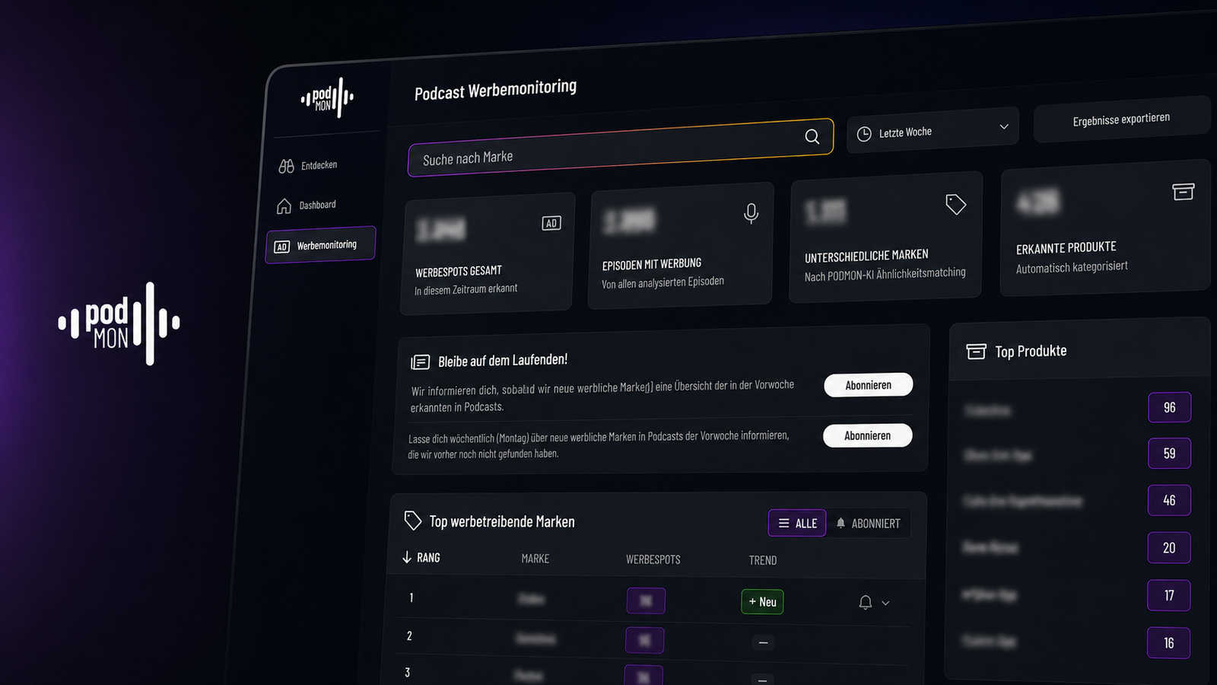Viewport: 1217px width, 685px height.
Task: Click the trend dash in rank 2 row
Action: pyautogui.click(x=763, y=643)
